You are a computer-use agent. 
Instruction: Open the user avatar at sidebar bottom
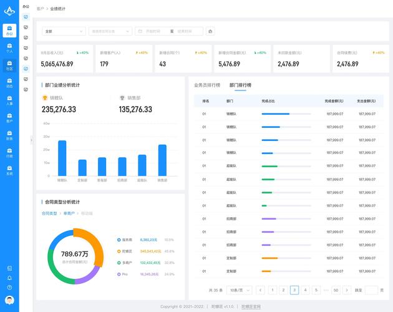pyautogui.click(x=9, y=300)
